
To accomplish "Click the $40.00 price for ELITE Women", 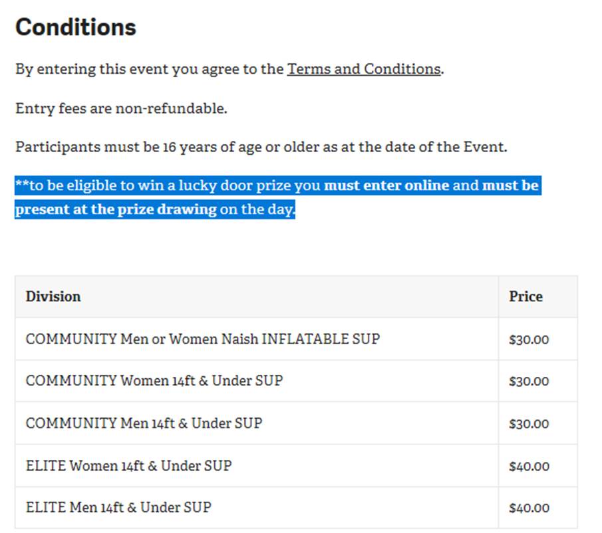I will [x=529, y=467].
